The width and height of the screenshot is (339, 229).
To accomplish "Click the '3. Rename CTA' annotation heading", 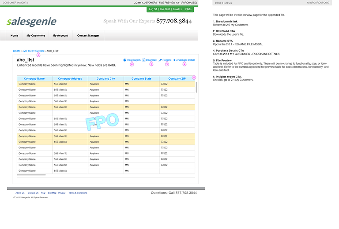I will (222, 41).
